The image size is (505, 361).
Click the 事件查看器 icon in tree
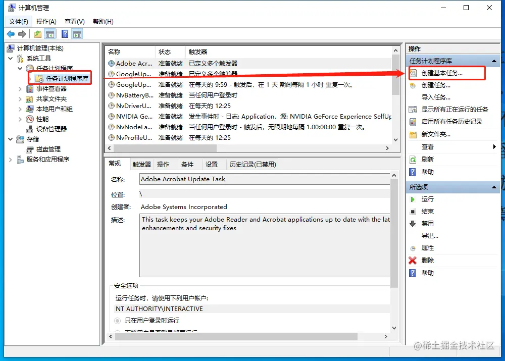(30, 89)
